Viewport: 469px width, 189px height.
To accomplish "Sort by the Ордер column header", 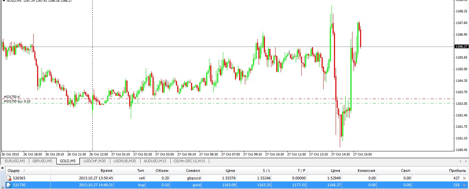I will (29, 171).
